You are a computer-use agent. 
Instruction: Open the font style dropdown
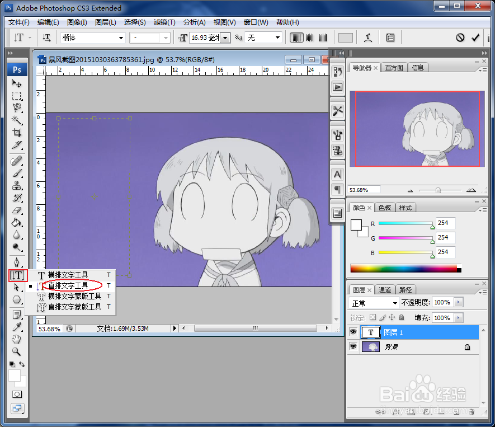[x=166, y=38]
